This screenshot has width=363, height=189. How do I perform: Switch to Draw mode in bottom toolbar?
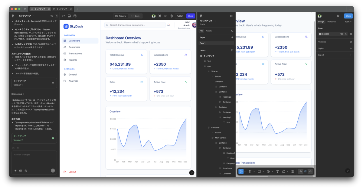click(301, 171)
